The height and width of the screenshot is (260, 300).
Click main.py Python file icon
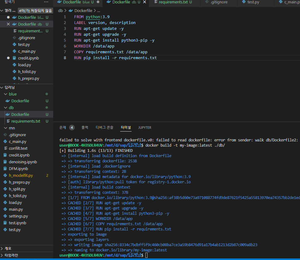[x=5, y=209]
